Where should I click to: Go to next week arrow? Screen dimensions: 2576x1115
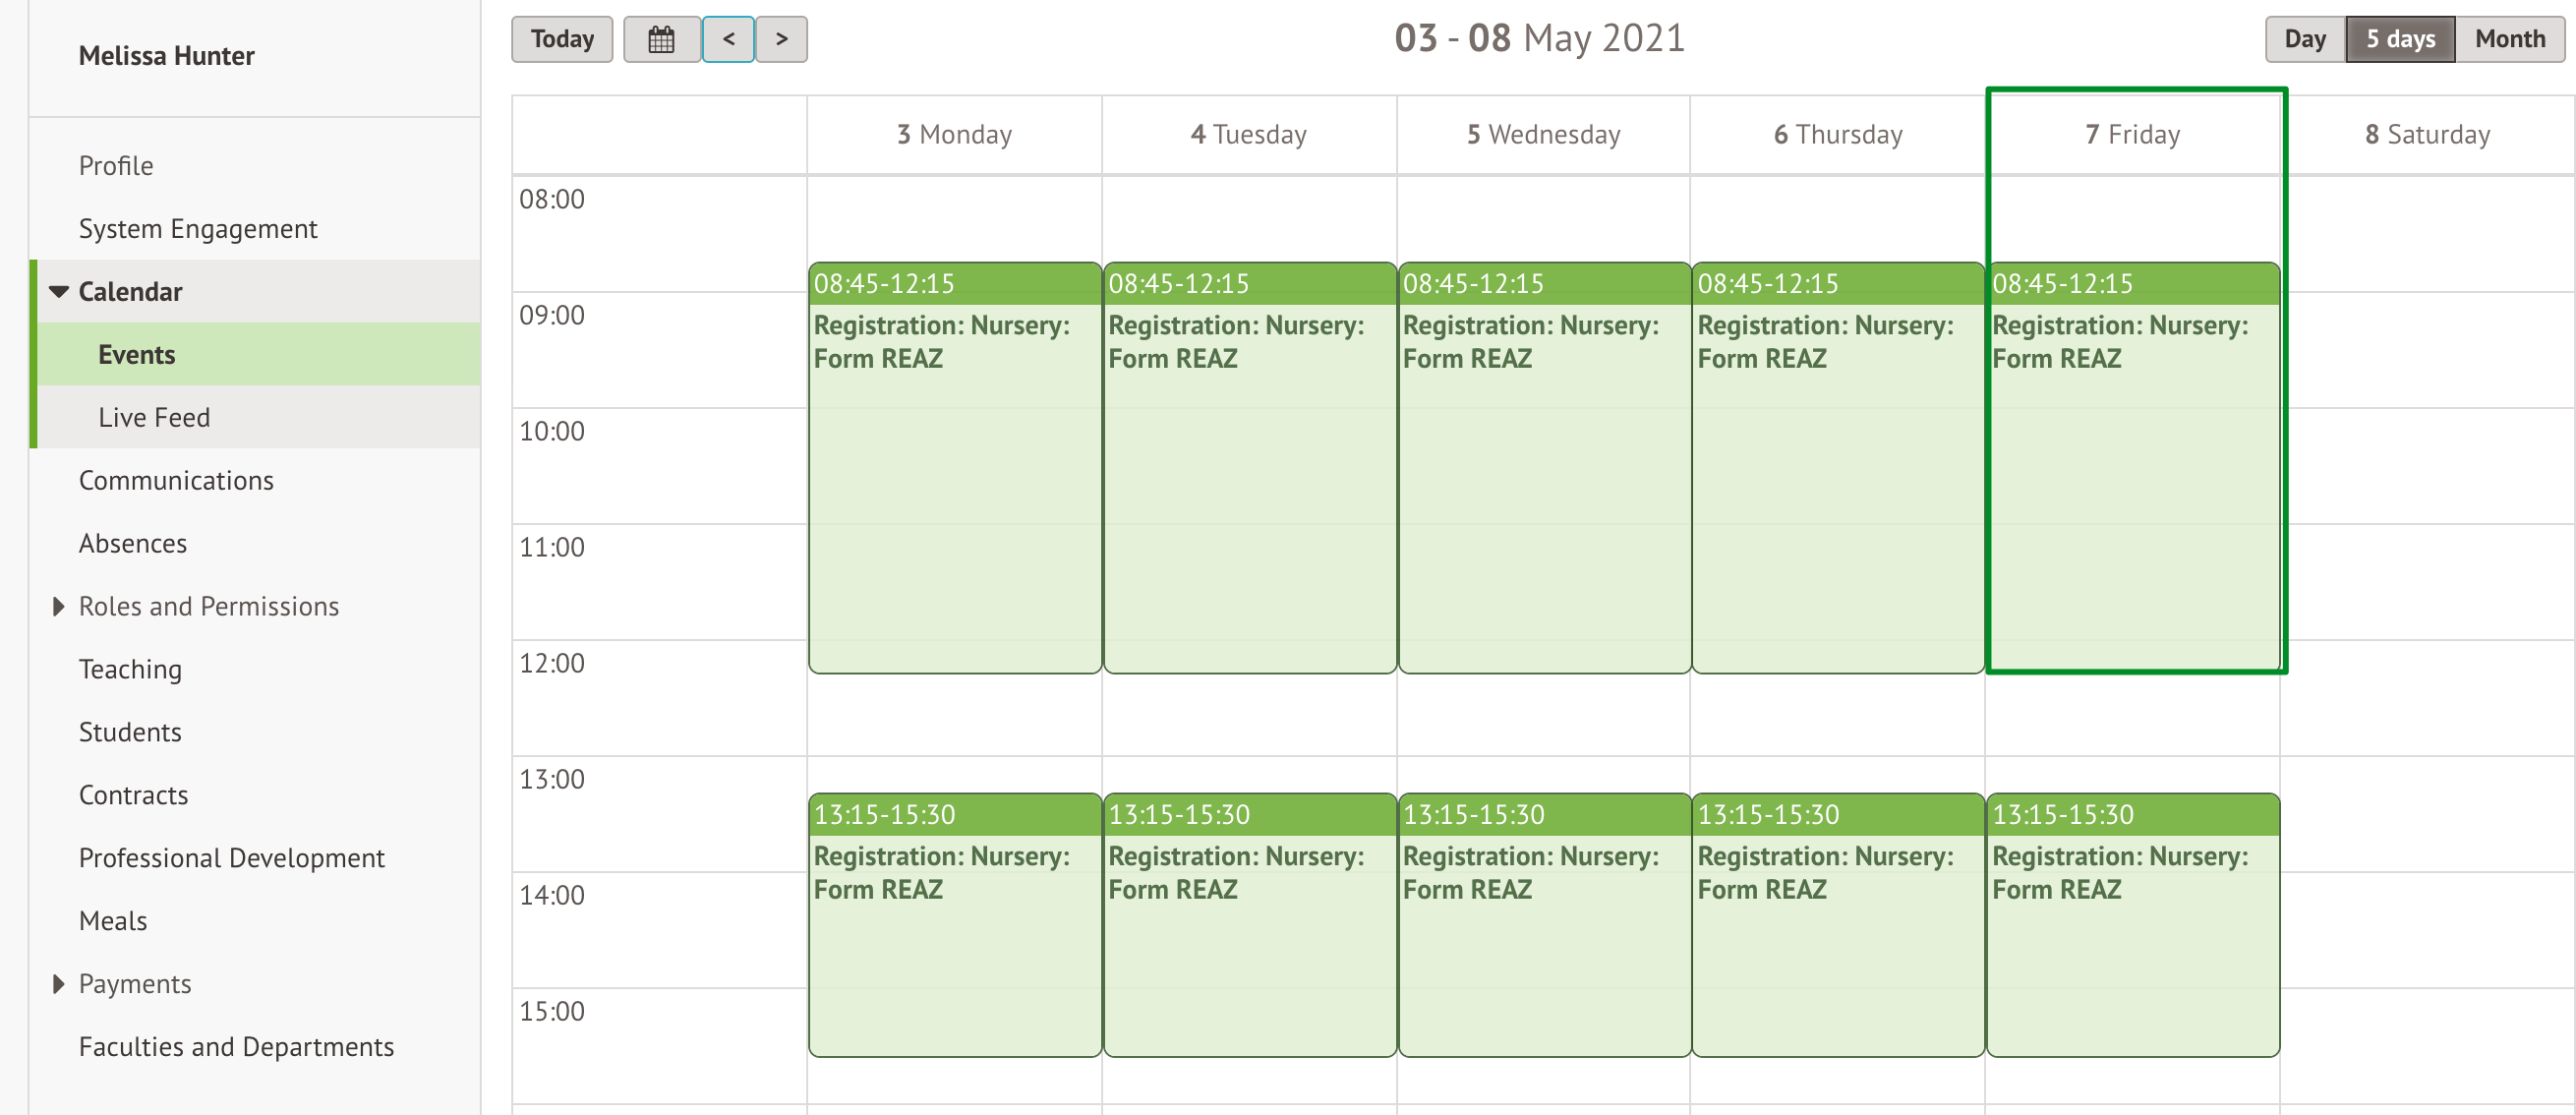click(781, 40)
